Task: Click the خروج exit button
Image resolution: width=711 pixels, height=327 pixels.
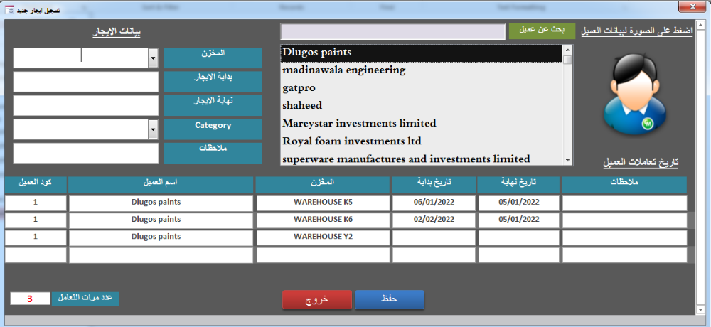Action: pos(317,300)
